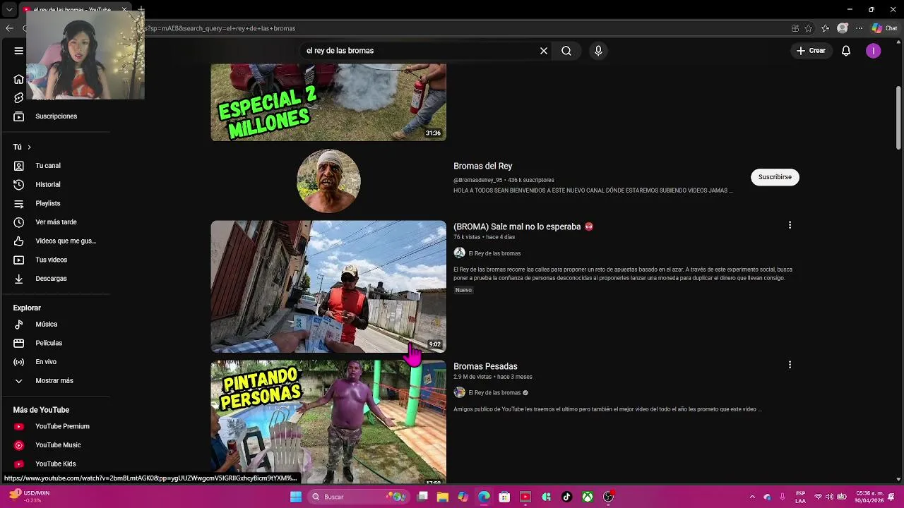The width and height of the screenshot is (904, 508).
Task: Click the YouTube search input field
Action: point(420,51)
